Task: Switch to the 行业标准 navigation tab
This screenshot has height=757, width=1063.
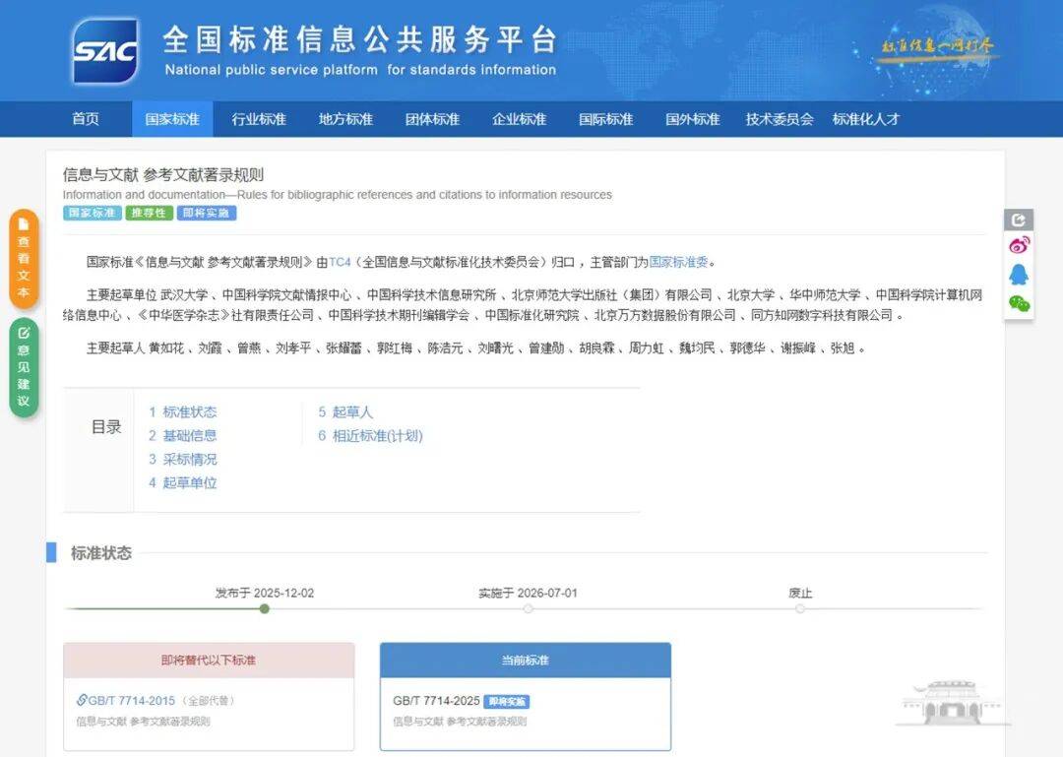Action: [258, 119]
